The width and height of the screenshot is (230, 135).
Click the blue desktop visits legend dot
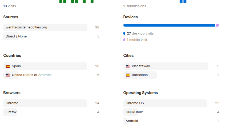[124, 33]
